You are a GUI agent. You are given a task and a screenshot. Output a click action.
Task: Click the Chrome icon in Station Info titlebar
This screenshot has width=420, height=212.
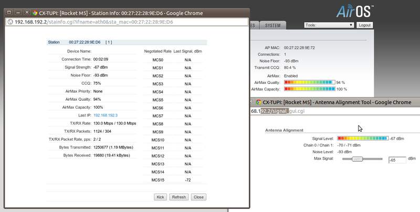click(x=35, y=13)
